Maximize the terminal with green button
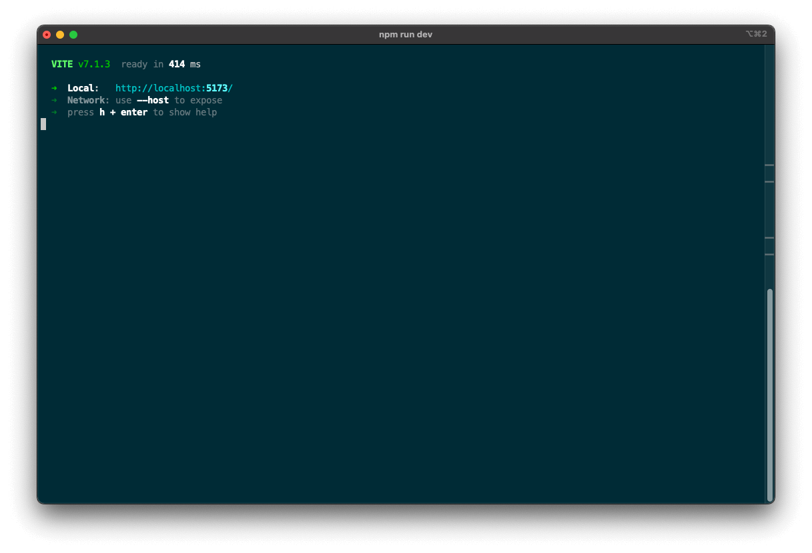The width and height of the screenshot is (812, 553). 73,35
